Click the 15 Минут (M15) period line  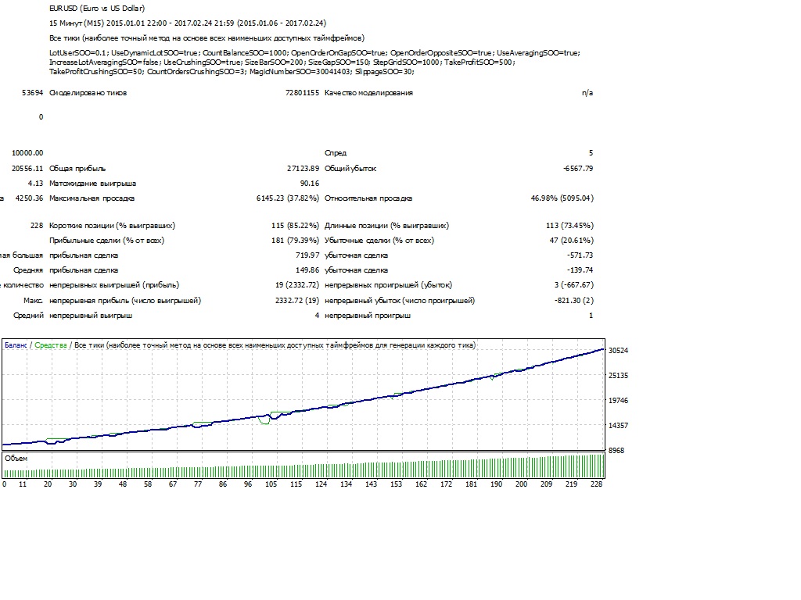pos(188,23)
